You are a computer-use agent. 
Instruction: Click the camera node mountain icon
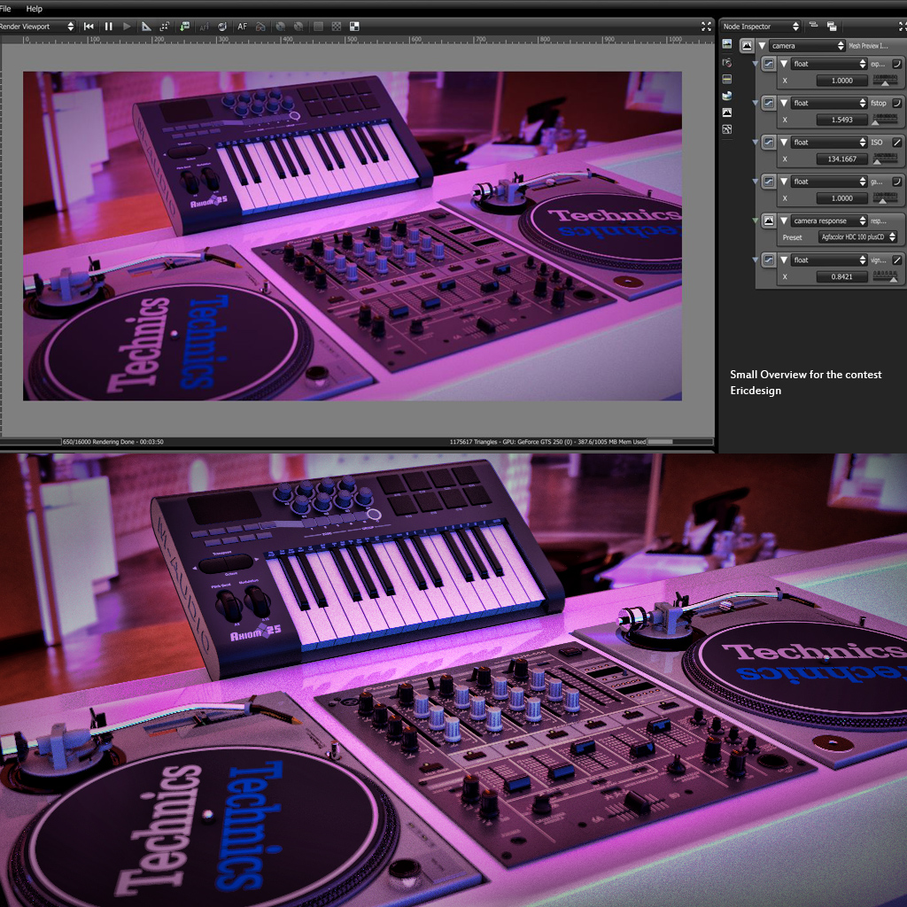[x=747, y=45]
